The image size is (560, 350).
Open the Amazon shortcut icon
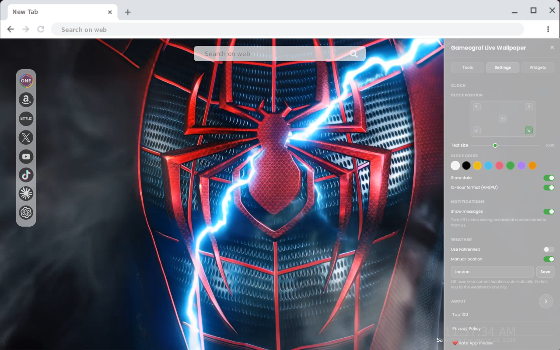[26, 100]
